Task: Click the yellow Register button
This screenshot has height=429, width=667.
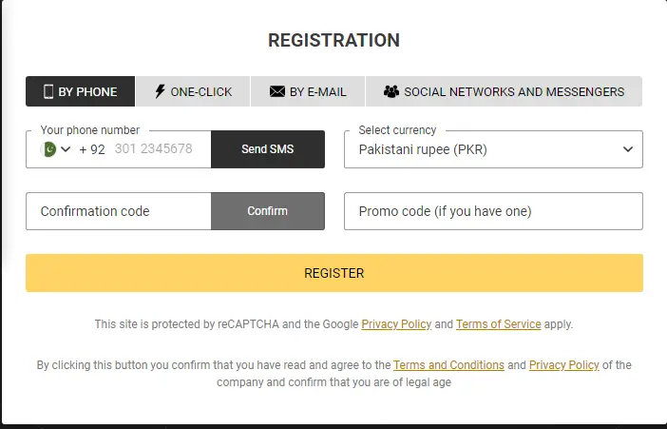Action: (x=334, y=273)
